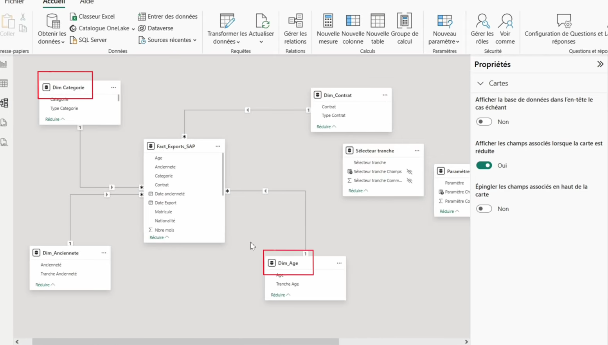This screenshot has width=608, height=345.
Task: Import data from Classeur Excel
Action: 92,16
